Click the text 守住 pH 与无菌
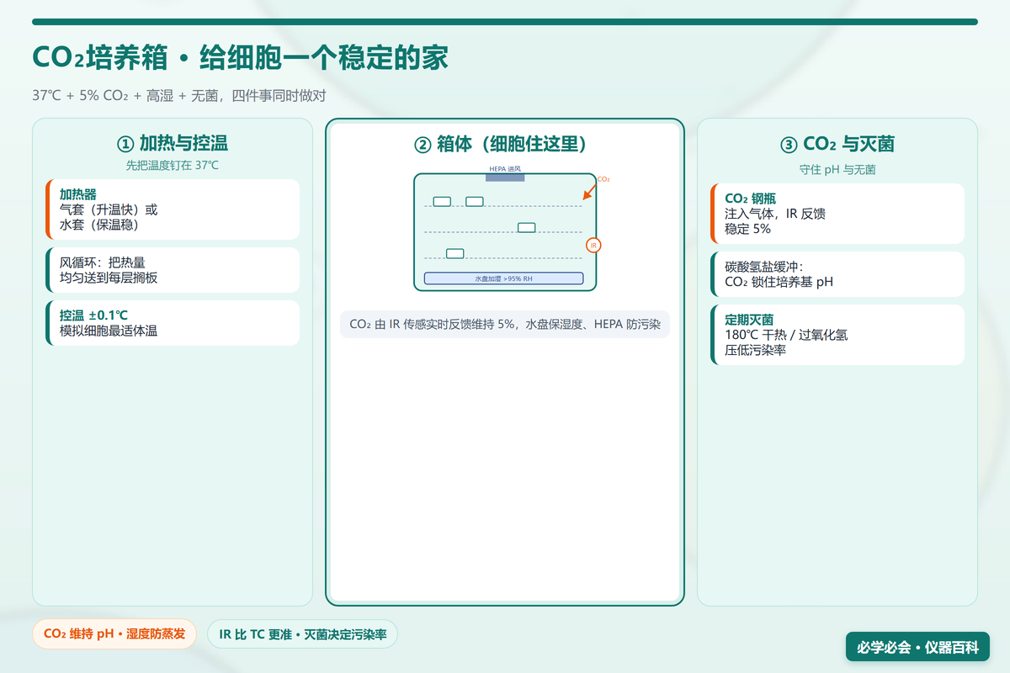The height and width of the screenshot is (673, 1010). click(x=837, y=169)
